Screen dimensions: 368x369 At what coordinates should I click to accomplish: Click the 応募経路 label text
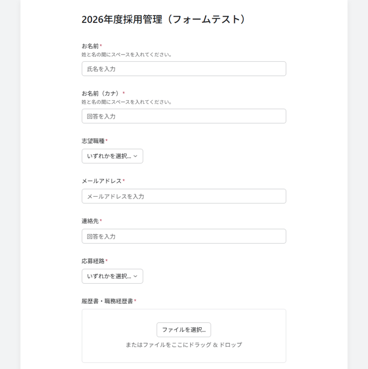tap(93, 261)
